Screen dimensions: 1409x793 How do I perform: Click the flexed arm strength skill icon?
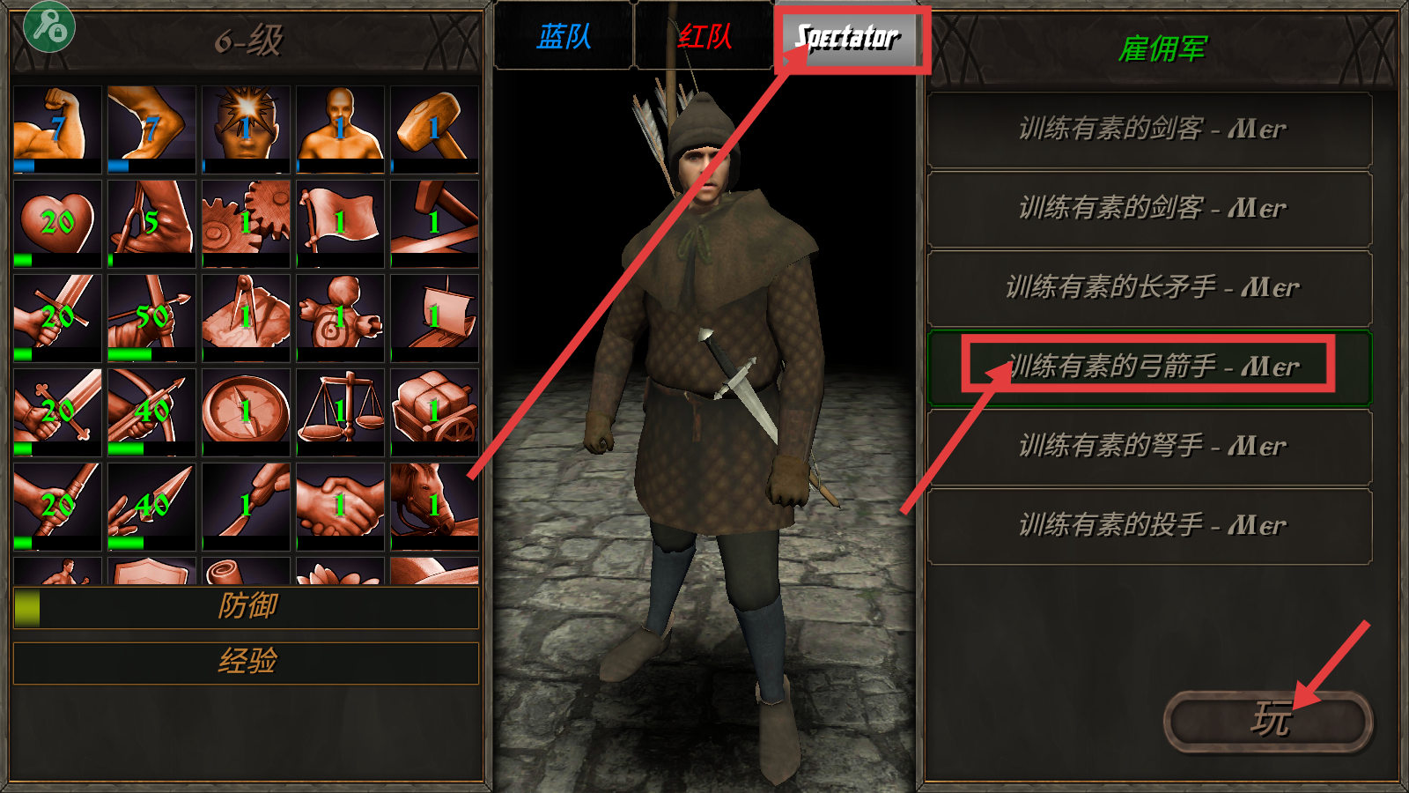(x=58, y=129)
